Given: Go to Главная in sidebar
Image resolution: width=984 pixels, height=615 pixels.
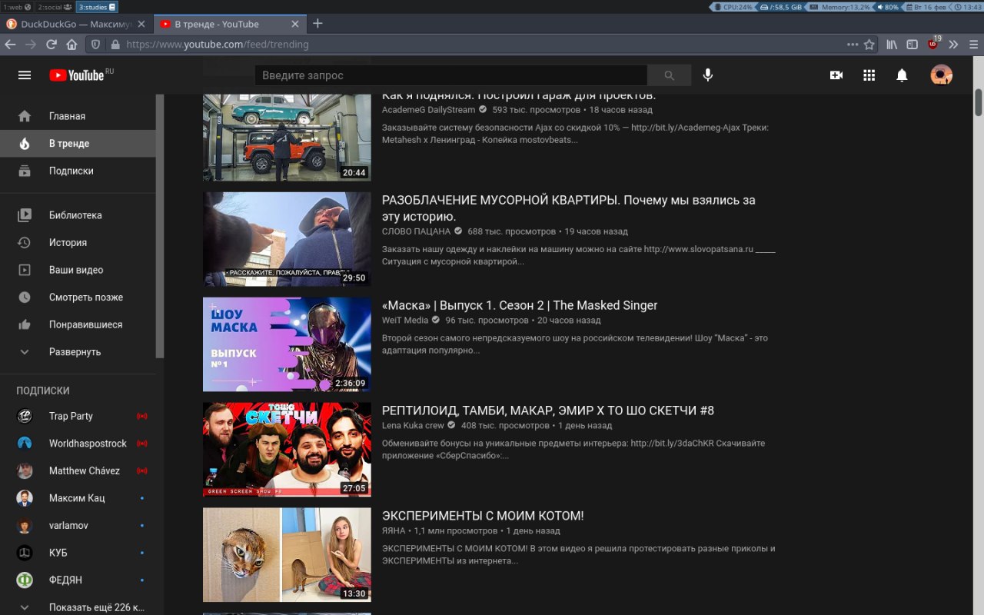Looking at the screenshot, I should pos(78,116).
